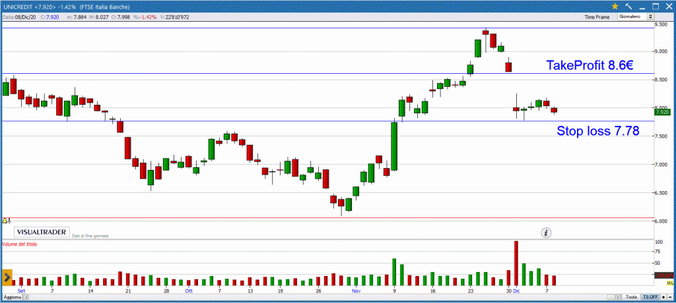676x303 pixels.
Task: Click the -1.42% change in info bar
Action: (x=145, y=17)
